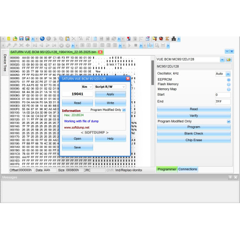
Task: Open the Script R/W dropdown
Action: 110,87
